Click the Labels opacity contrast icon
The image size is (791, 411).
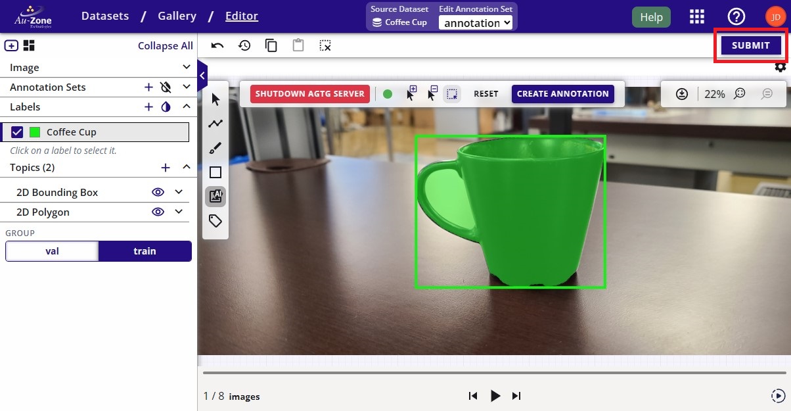coord(166,107)
